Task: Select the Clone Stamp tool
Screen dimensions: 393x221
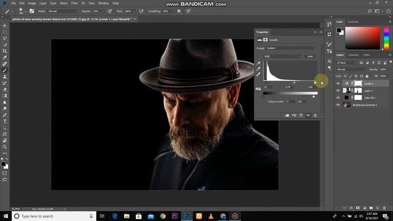Action: click(4, 77)
